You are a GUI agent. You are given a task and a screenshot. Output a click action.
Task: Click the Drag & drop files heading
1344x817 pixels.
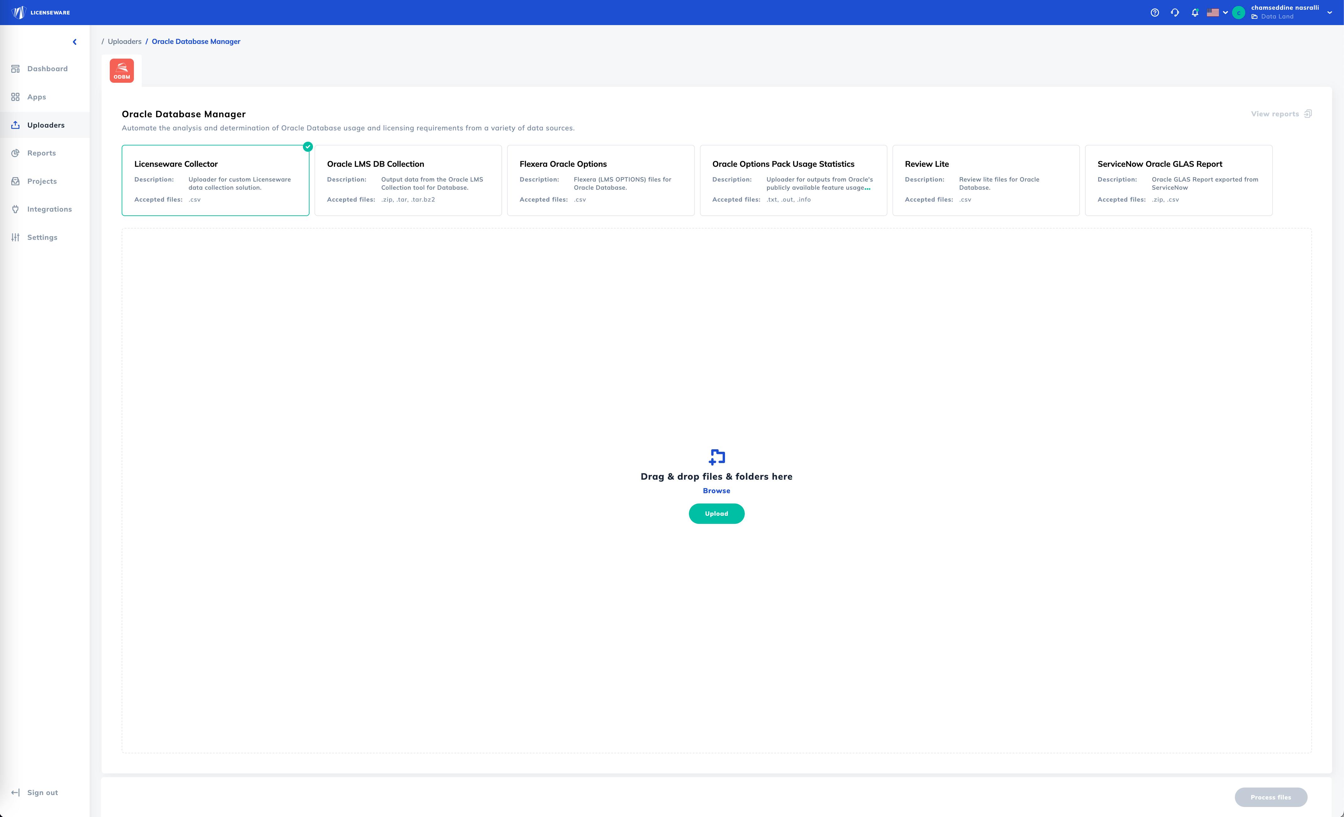point(716,477)
